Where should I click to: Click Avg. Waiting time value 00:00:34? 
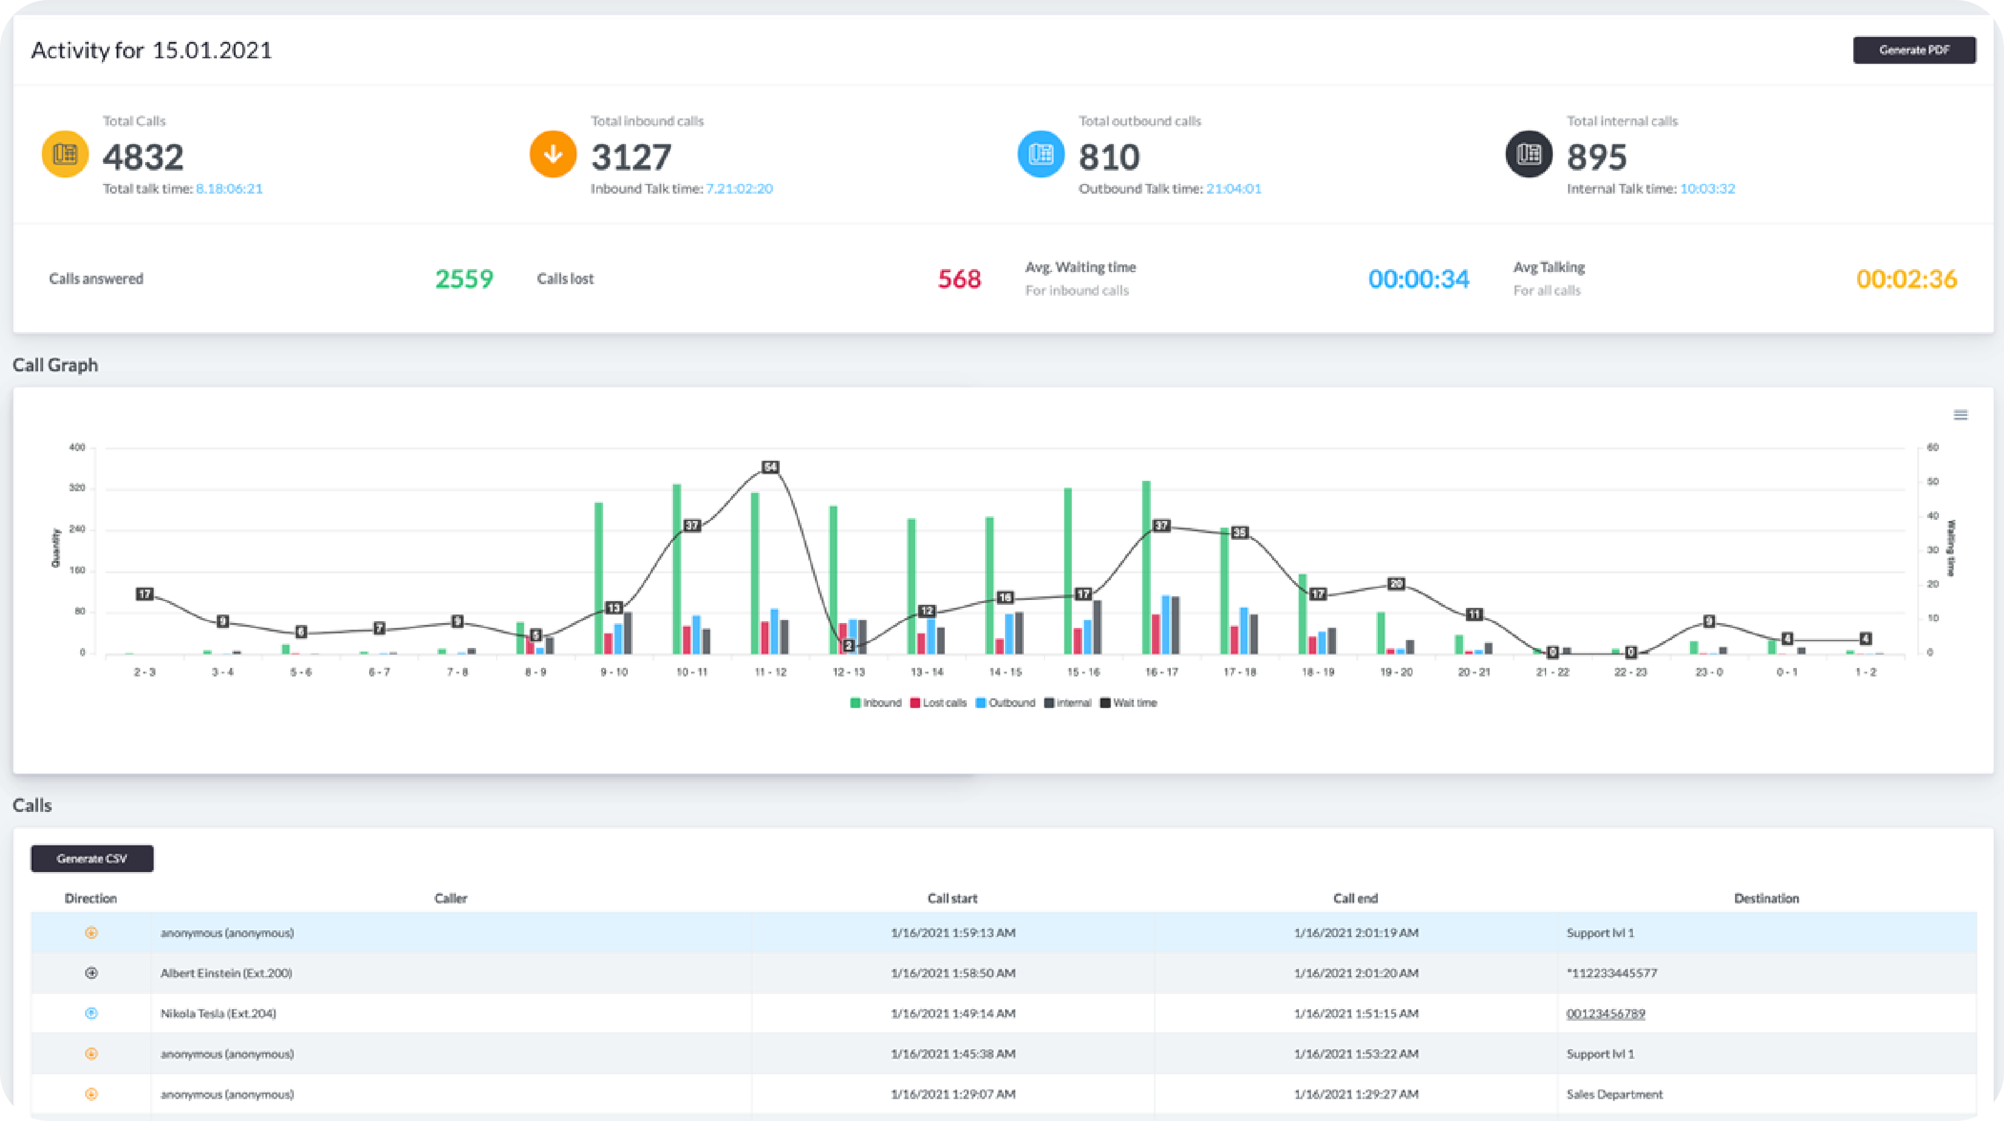(x=1419, y=279)
